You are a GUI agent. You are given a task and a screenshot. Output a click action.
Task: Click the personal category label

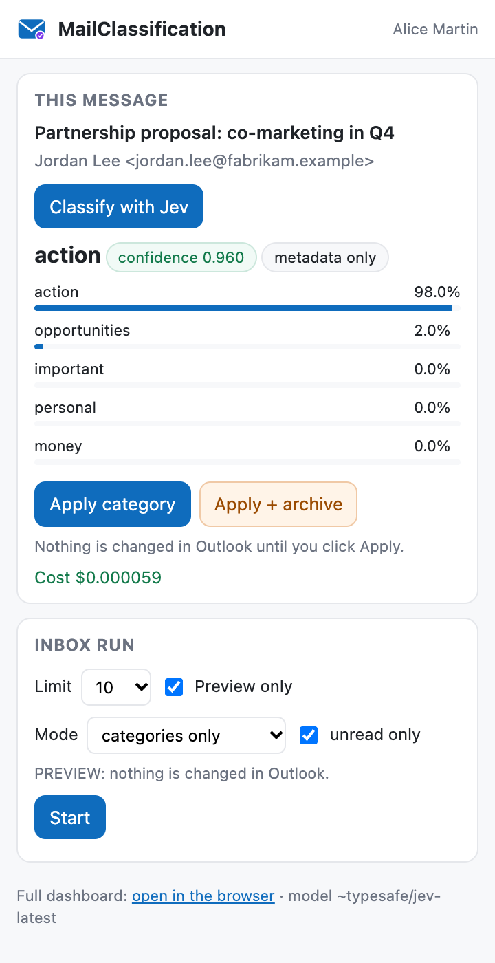65,408
